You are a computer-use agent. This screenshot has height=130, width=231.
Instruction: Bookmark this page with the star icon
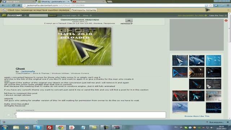(211, 5)
